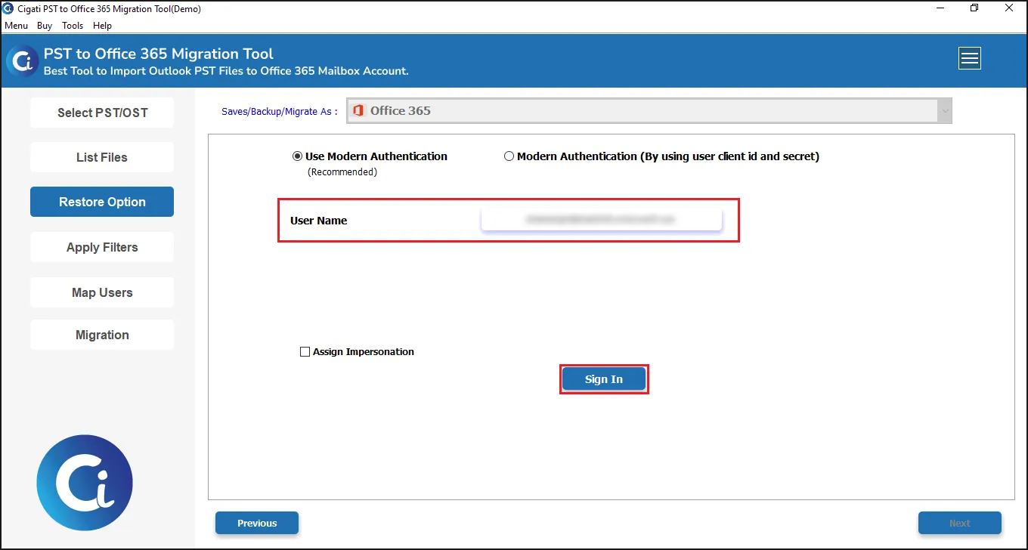Click the (Recommended) text

click(342, 172)
